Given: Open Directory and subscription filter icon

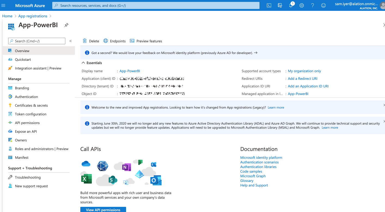Looking at the screenshot, I should point(280,5).
